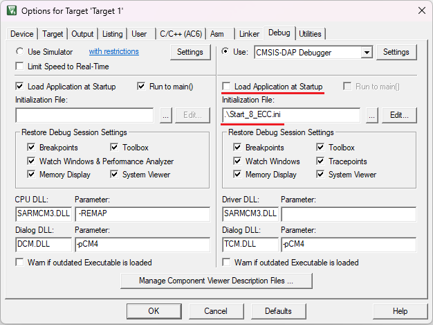
Task: Open the Linker tab
Action: pos(249,34)
